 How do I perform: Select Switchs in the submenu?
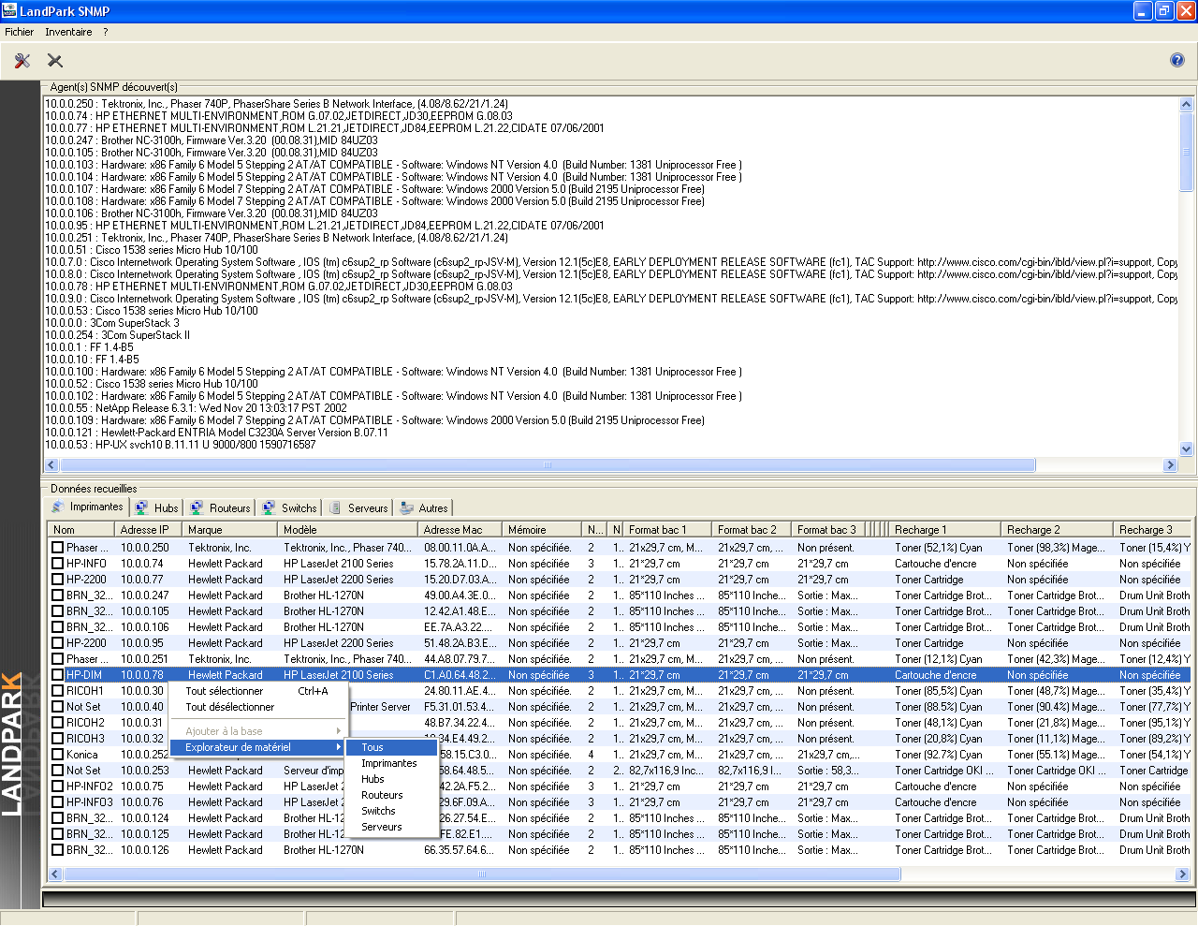(x=391, y=811)
